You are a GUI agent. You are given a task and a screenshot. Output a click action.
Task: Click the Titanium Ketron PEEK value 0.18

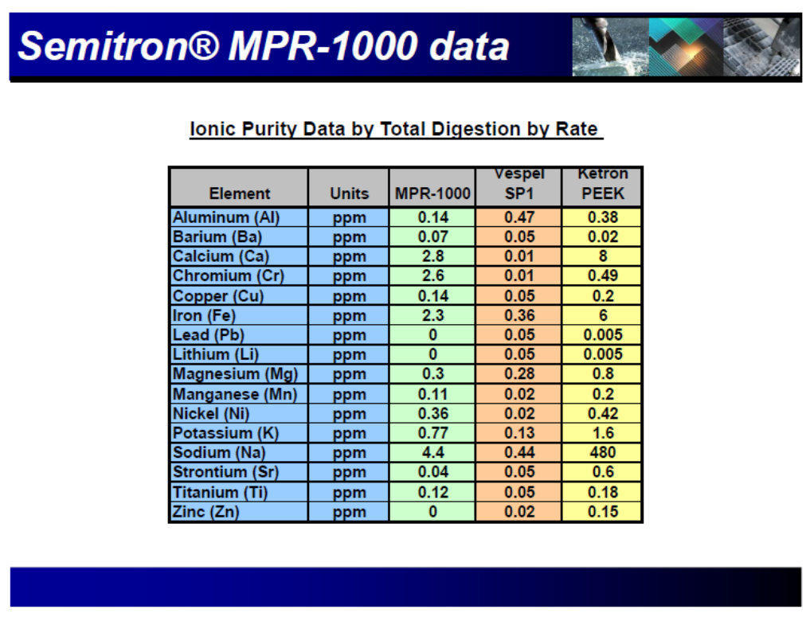coord(602,492)
